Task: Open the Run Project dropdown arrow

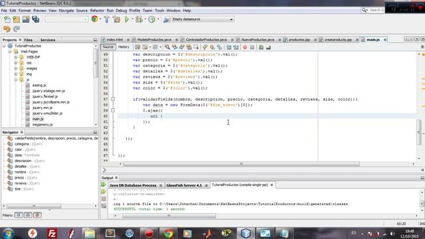Action: point(133,19)
